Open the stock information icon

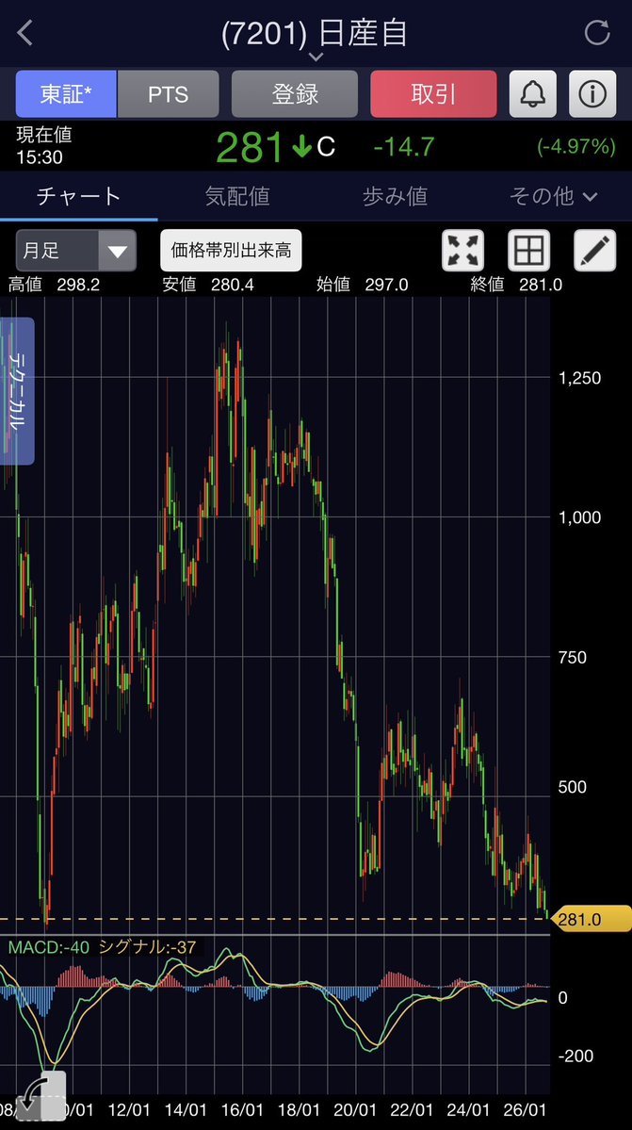[592, 93]
